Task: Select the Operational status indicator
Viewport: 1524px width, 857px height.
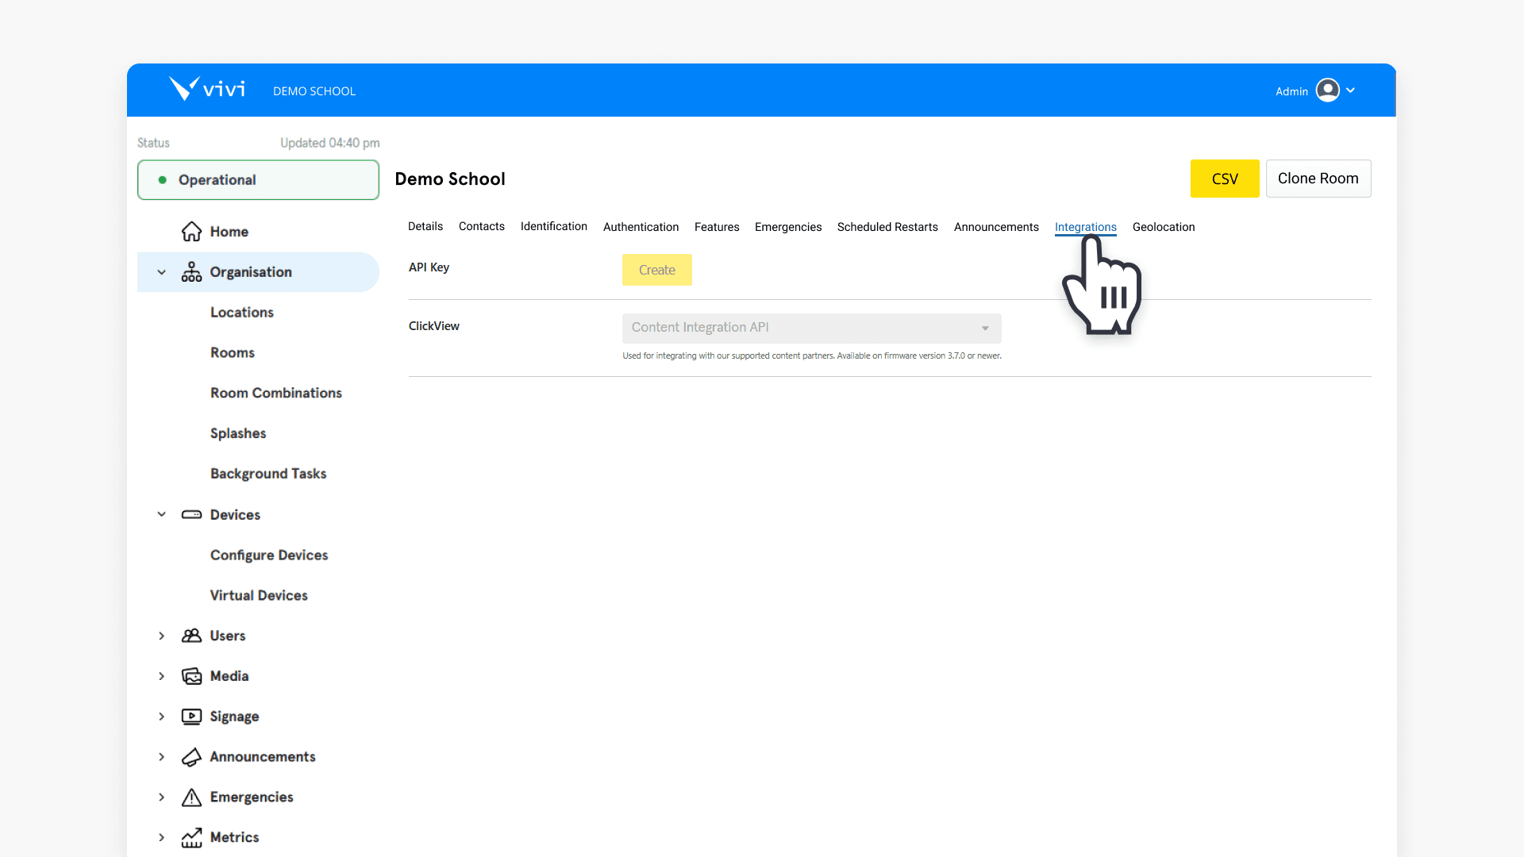Action: 257,179
